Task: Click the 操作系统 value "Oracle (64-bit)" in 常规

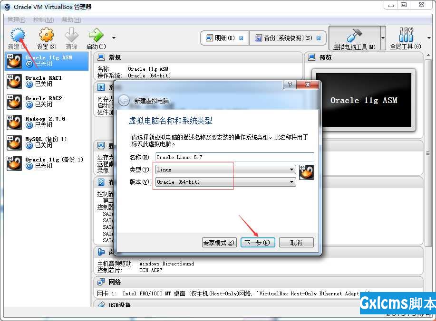Action: 149,76
